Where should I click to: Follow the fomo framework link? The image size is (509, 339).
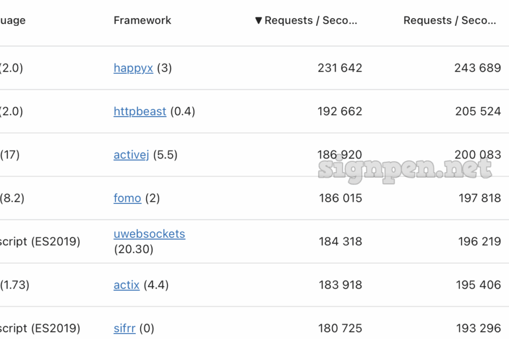127,198
